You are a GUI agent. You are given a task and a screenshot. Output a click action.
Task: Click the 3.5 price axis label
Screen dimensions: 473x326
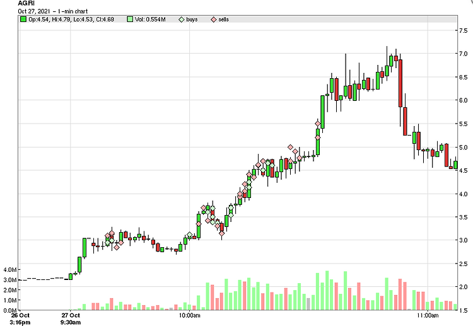coord(464,217)
